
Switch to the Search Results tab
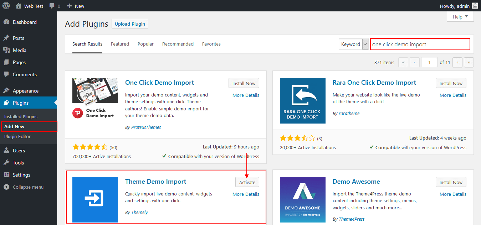click(87, 44)
